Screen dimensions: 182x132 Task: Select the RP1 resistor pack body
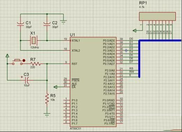tap(157, 16)
